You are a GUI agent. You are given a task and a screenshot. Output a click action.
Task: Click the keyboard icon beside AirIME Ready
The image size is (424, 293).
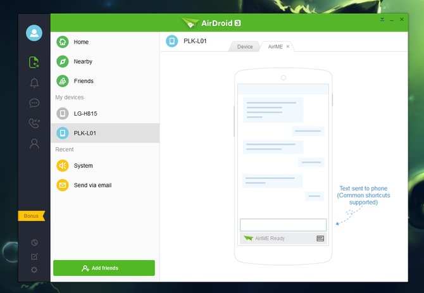click(320, 238)
